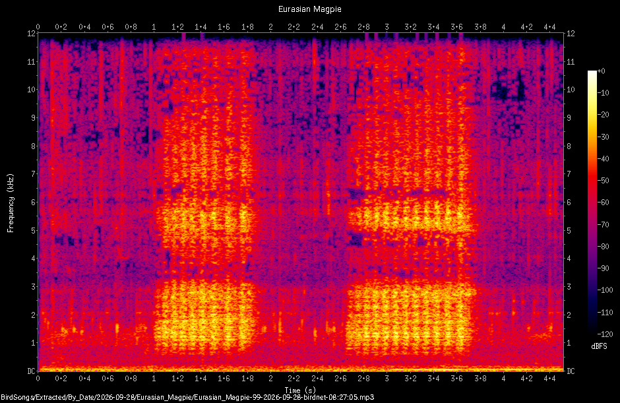Click the 'DC' label on the right frequency axis

click(571, 371)
